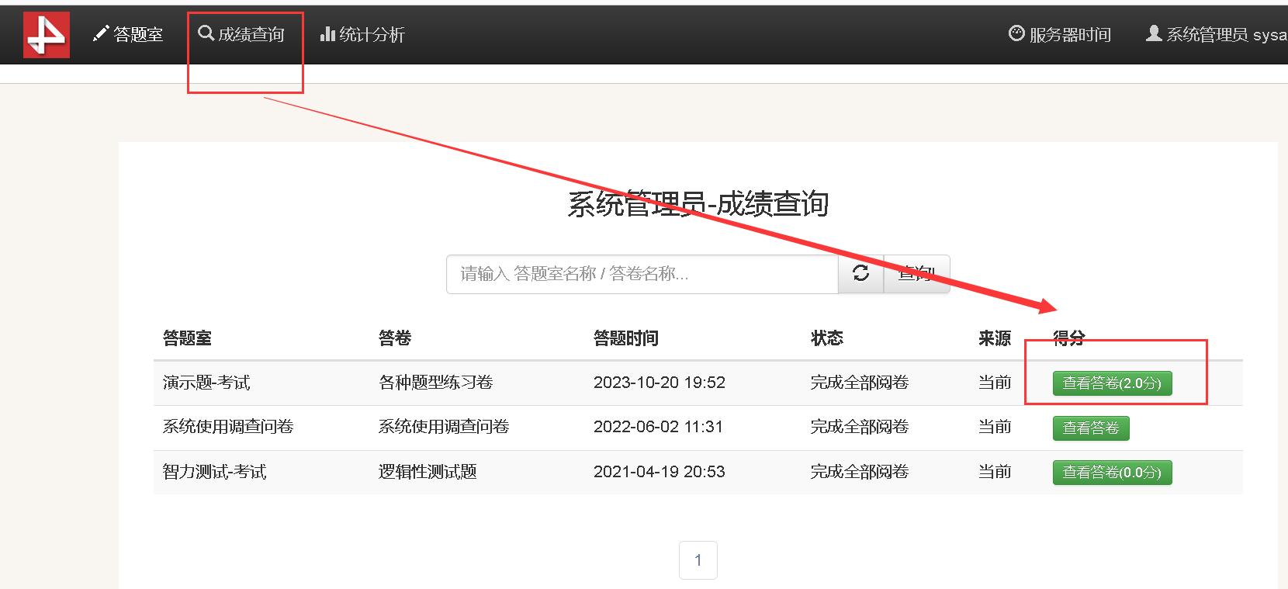Image resolution: width=1288 pixels, height=589 pixels.
Task: Click 完成全部阅卷 in the 演示题-考试 row
Action: pyautogui.click(x=860, y=383)
